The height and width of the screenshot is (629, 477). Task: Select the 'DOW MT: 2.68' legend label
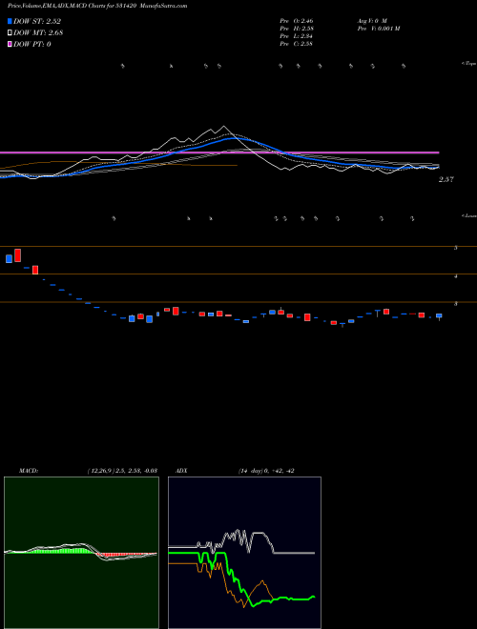click(38, 33)
